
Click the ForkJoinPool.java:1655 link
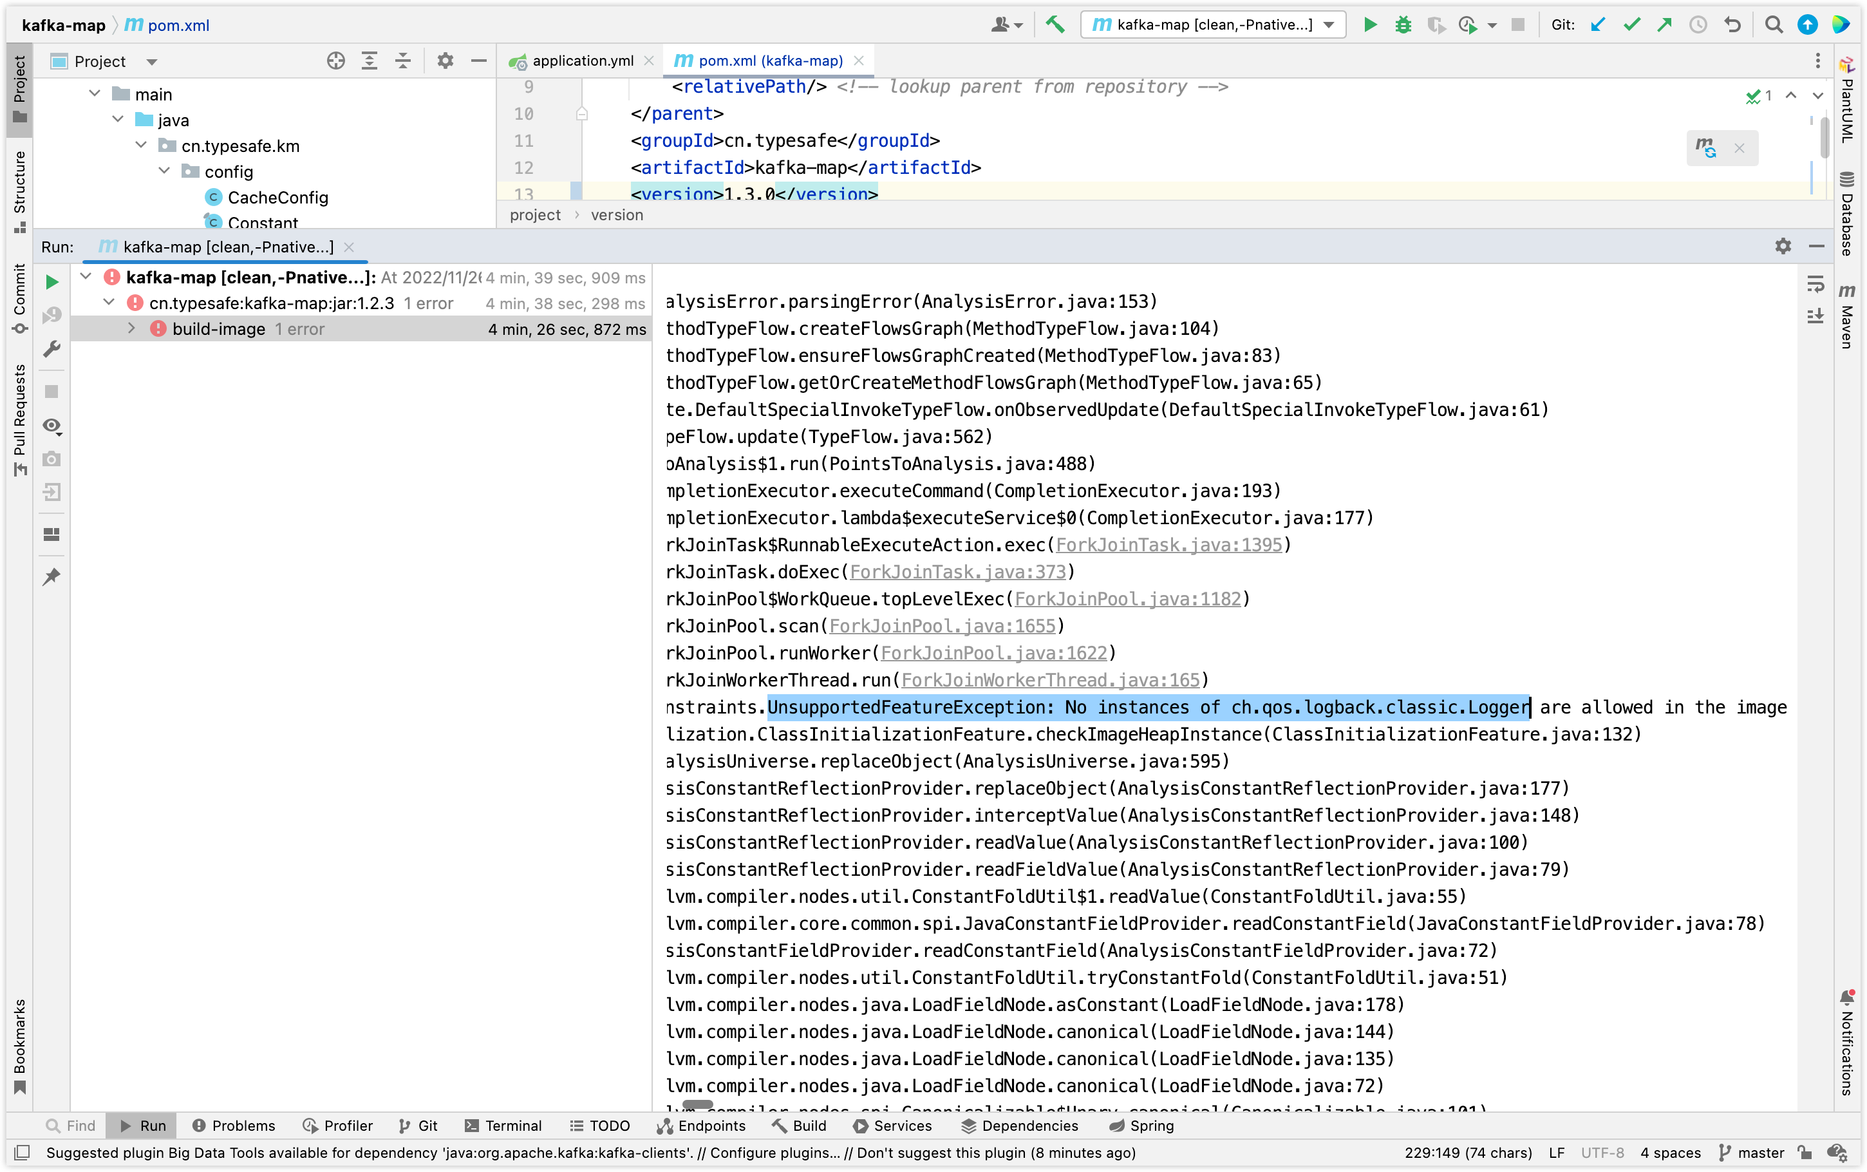click(943, 627)
